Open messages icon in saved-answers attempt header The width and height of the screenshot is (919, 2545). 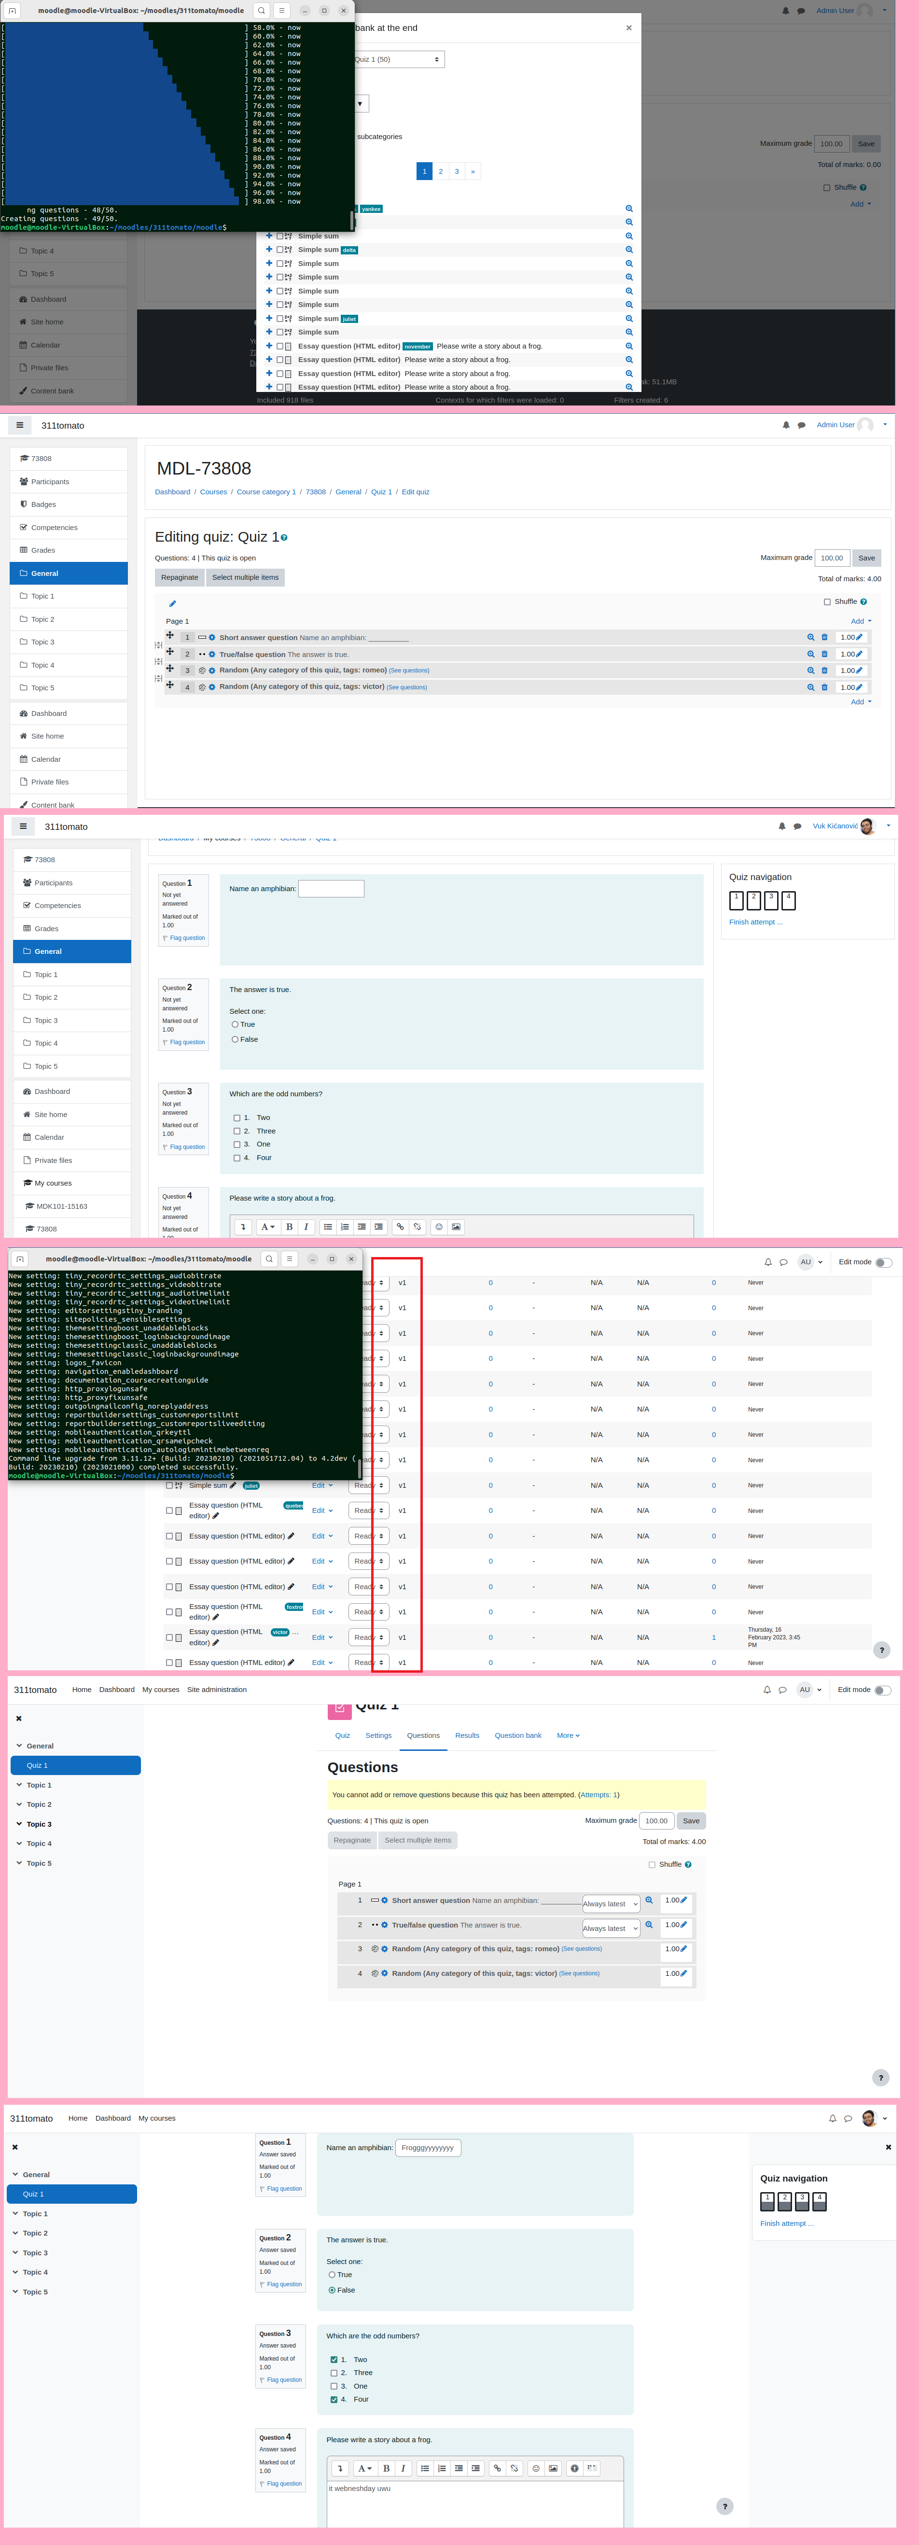click(848, 2118)
